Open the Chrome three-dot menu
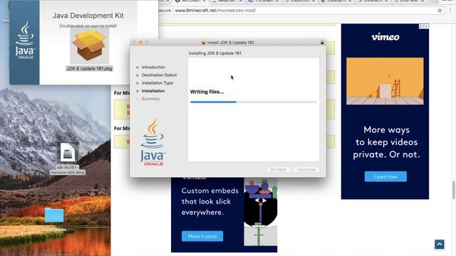456x256 pixels. click(x=450, y=11)
